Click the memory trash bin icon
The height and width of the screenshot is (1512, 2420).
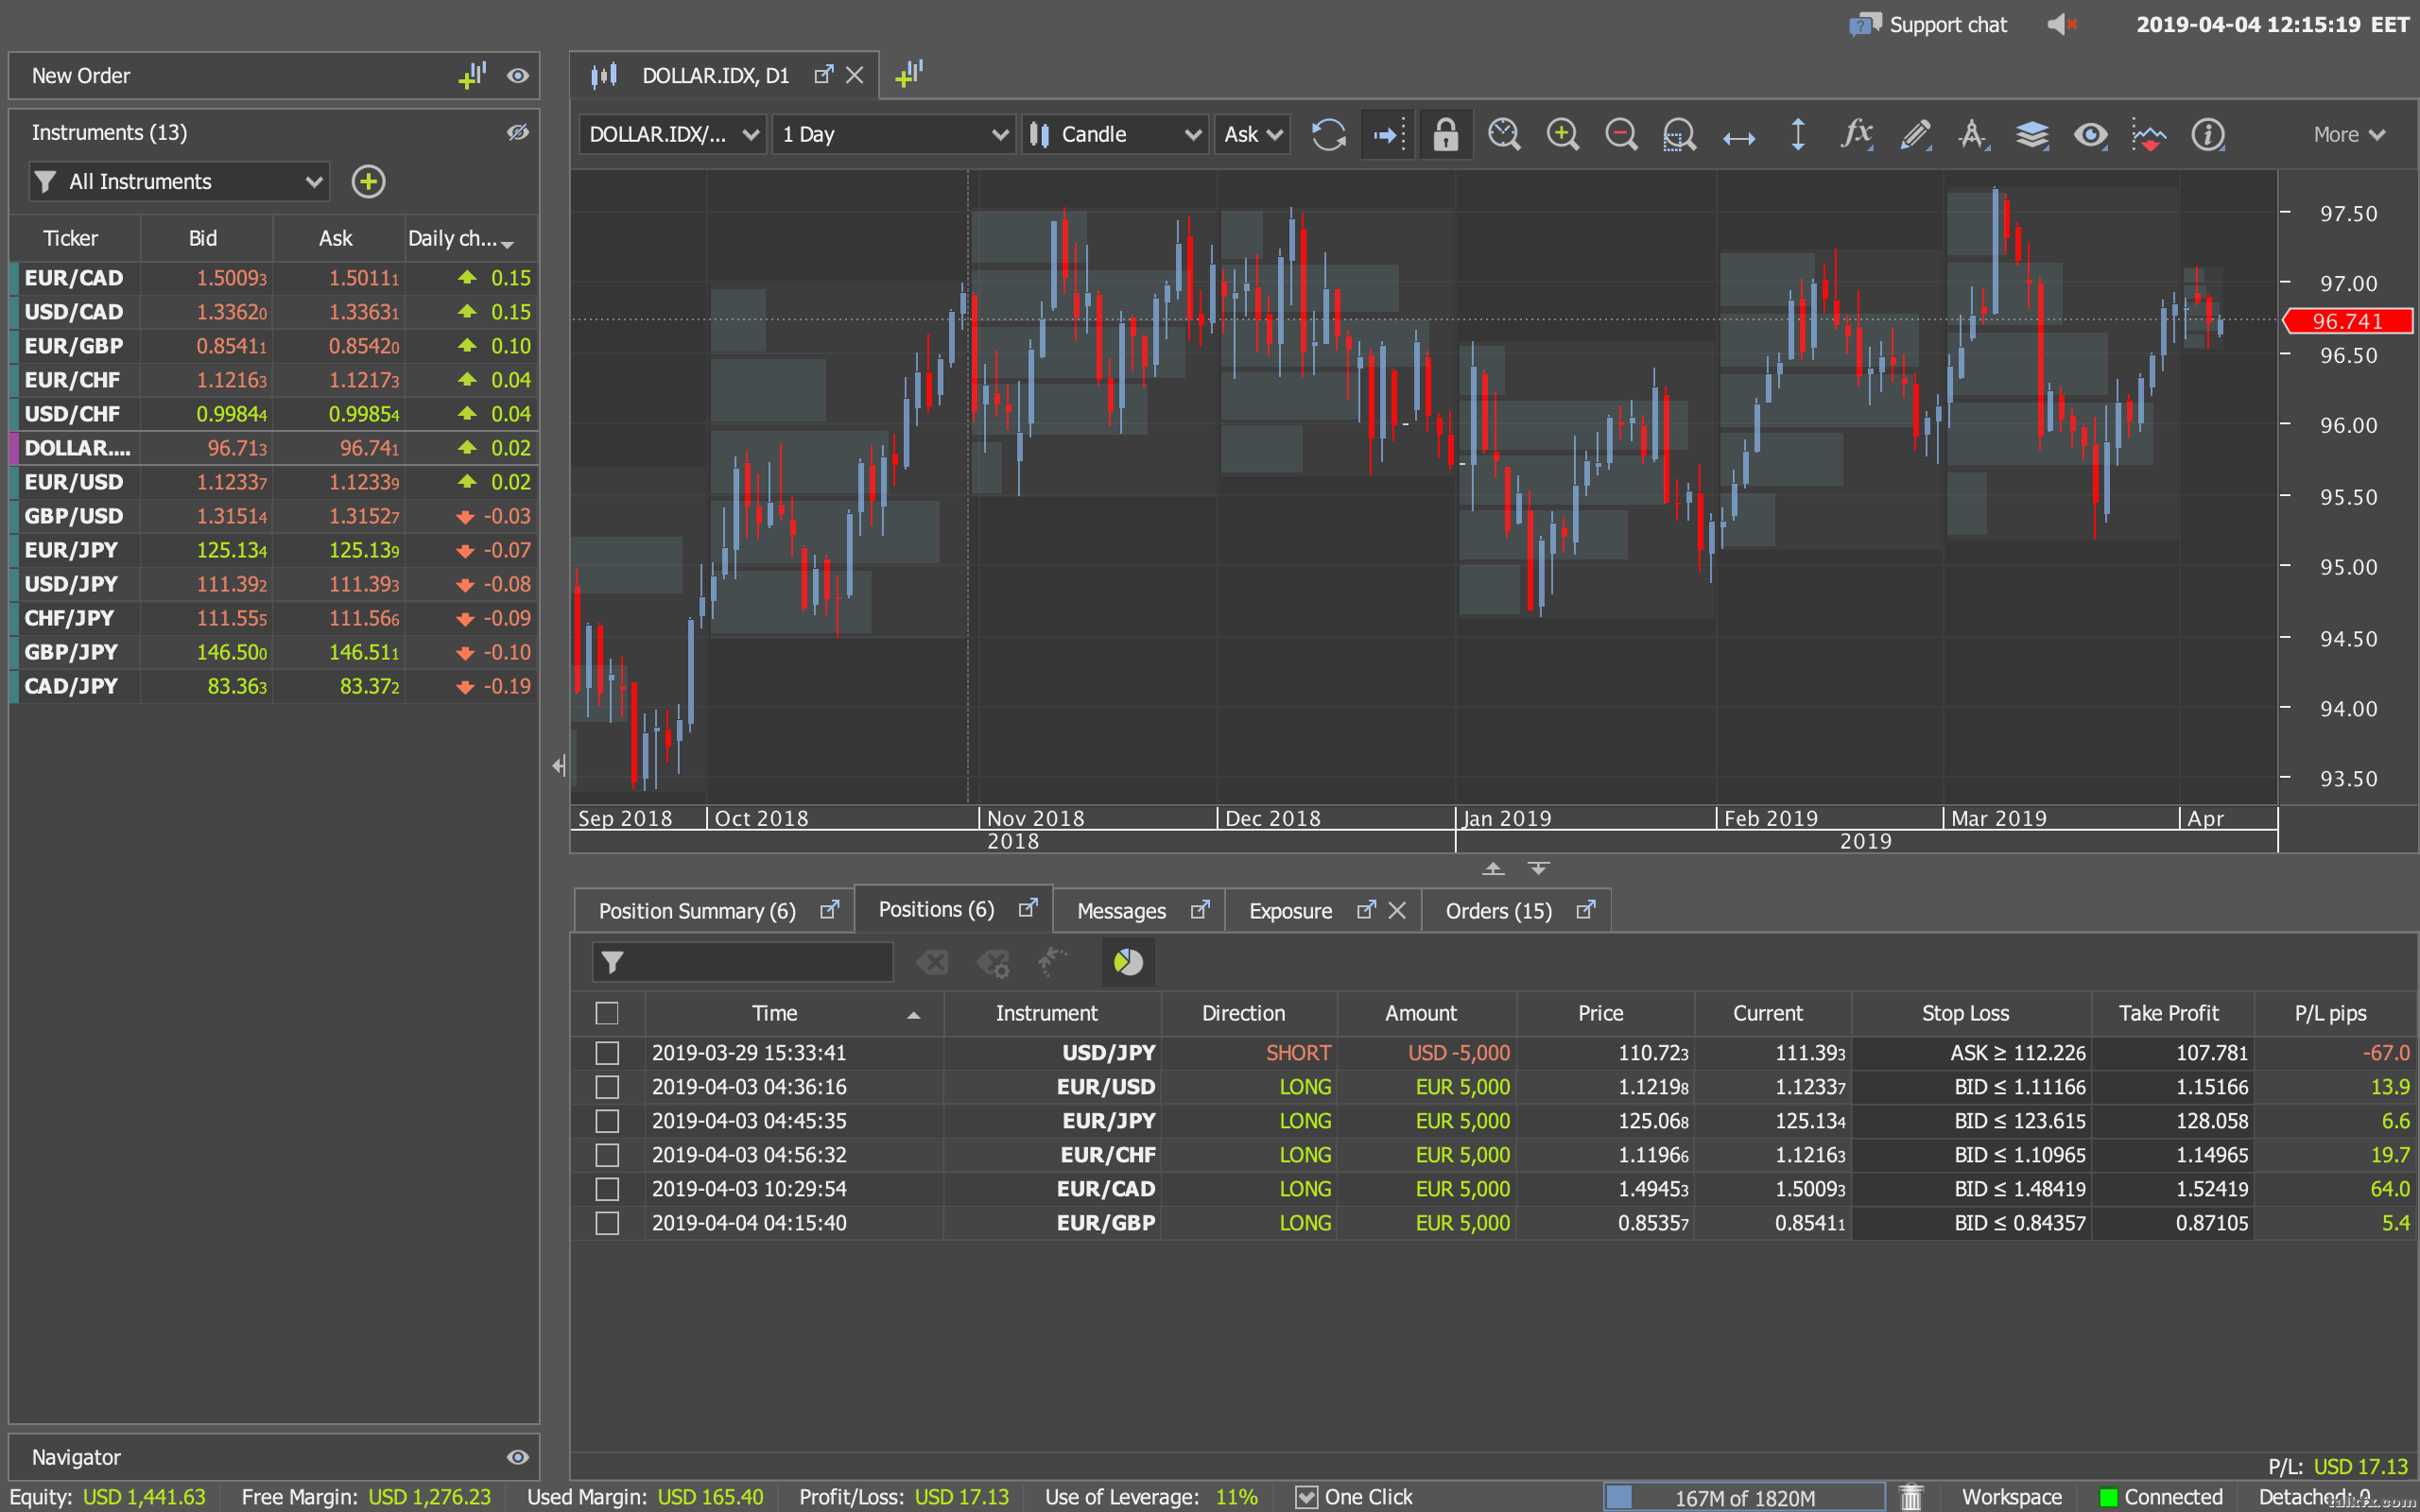click(x=1911, y=1496)
